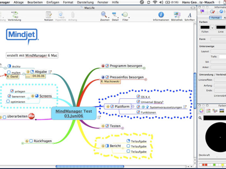The height and width of the screenshot is (169, 226).
Task: Click the horizontal scrollbar thumb
Action: point(90,166)
